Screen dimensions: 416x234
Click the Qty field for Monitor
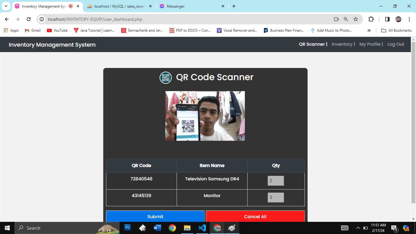276,197
